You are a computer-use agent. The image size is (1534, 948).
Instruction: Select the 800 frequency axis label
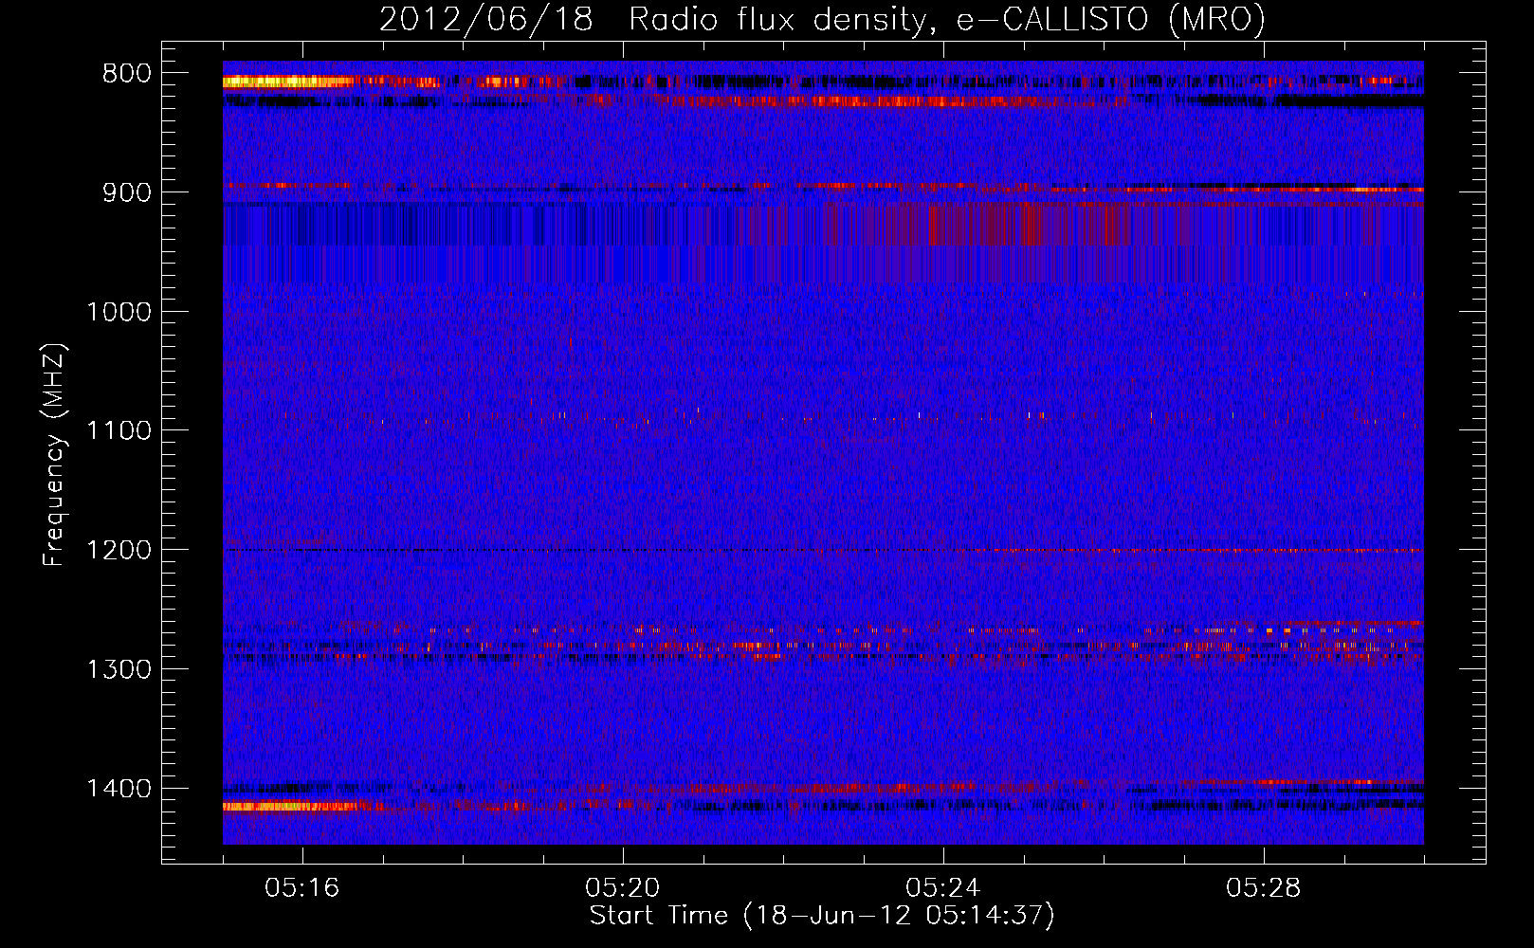pos(127,74)
